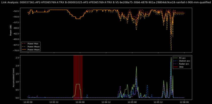Click the 1.5 accumulated axis tick
Image resolution: width=212 pixels, height=104 pixels.
click(18, 73)
